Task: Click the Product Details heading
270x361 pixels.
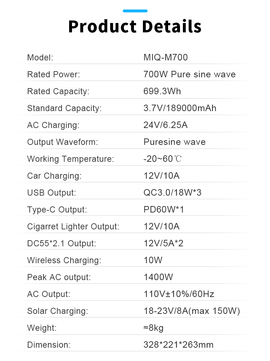Action: point(135,27)
